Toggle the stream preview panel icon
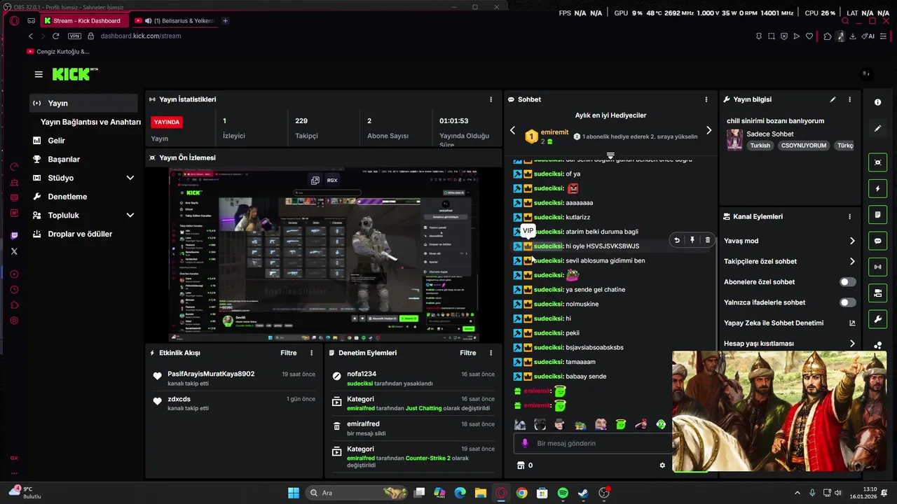The image size is (897, 504). pyautogui.click(x=877, y=162)
